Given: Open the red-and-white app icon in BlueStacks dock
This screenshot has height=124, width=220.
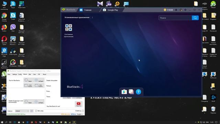Looking at the screenshot, I should 131,92.
